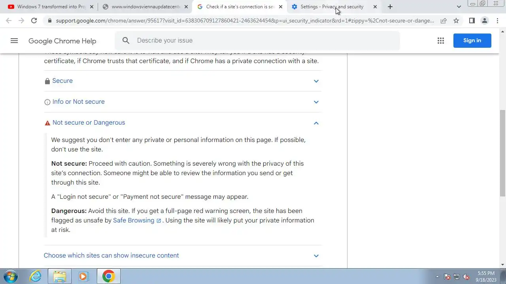Bookmark this page with the star icon
Image resolution: width=506 pixels, height=284 pixels.
[x=456, y=21]
